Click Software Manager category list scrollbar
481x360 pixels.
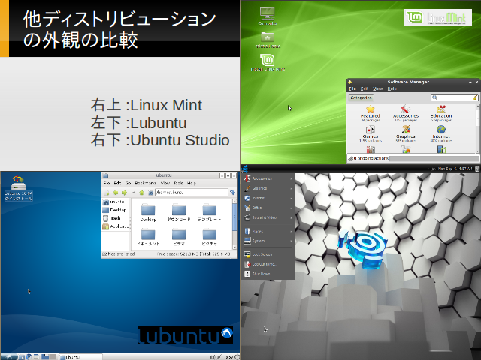pos(477,128)
